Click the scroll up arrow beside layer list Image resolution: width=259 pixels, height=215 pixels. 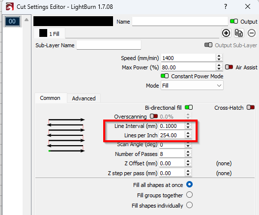pyautogui.click(x=27, y=20)
